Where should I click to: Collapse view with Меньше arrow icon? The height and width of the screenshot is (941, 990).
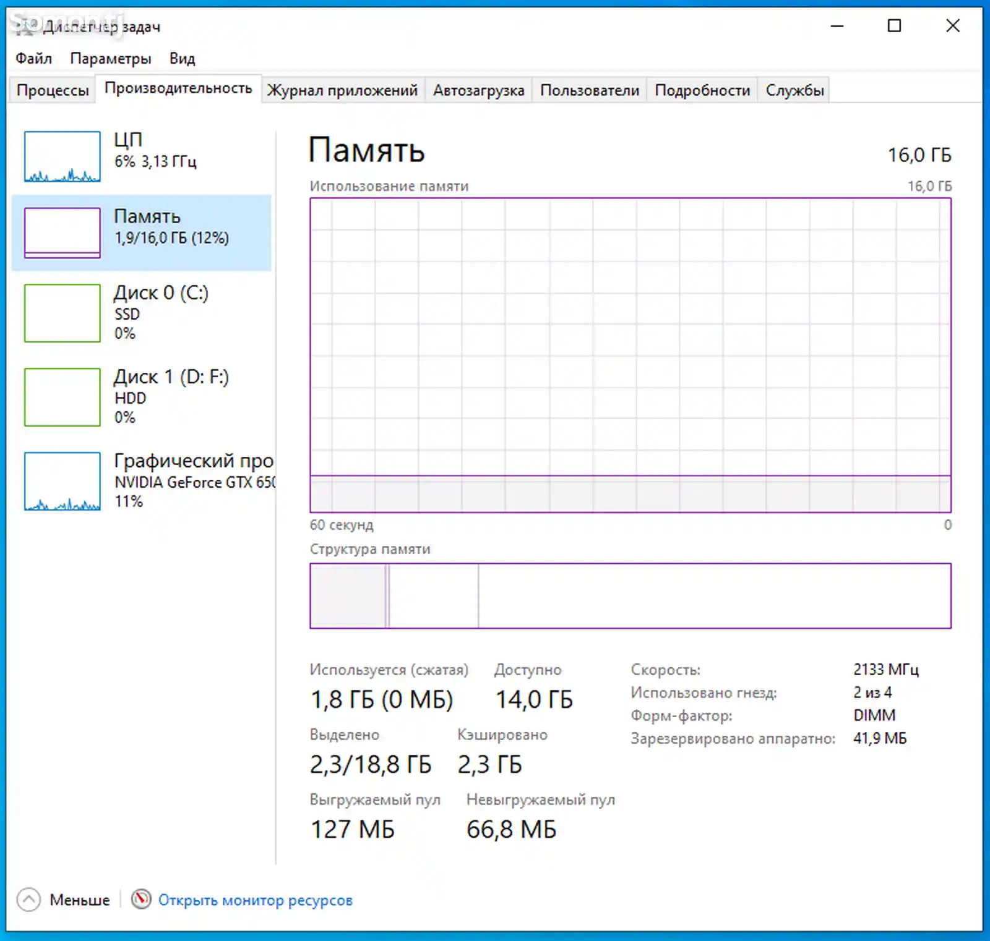tap(28, 900)
